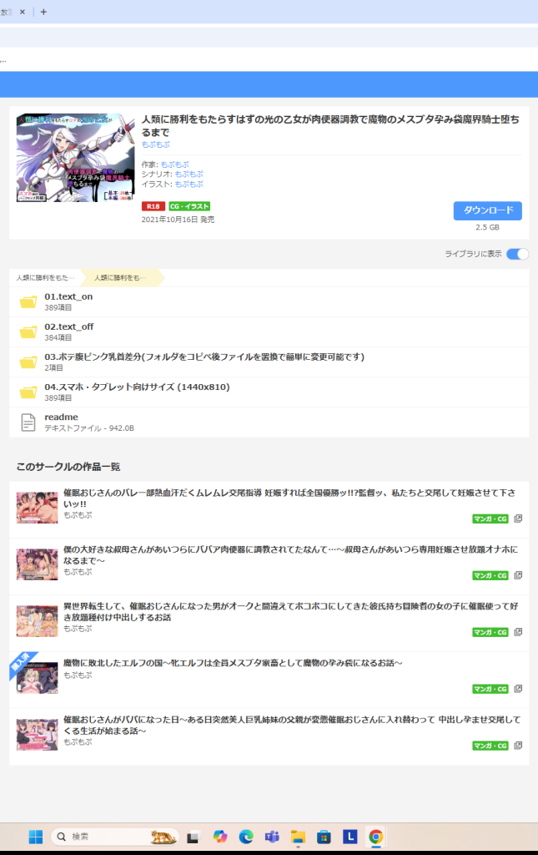Image resolution: width=538 pixels, height=855 pixels.
Task: Click thumbnail of 催眠おじさんがパパになった日 work
Action: click(x=37, y=735)
